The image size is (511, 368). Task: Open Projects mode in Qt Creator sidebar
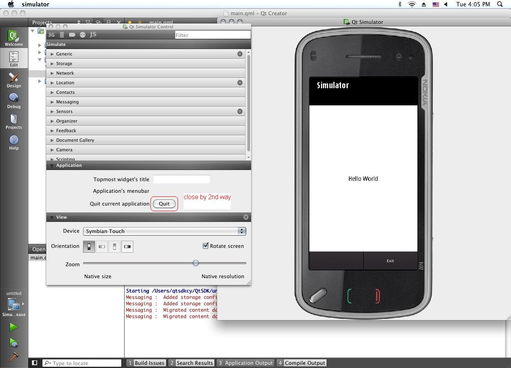click(14, 121)
